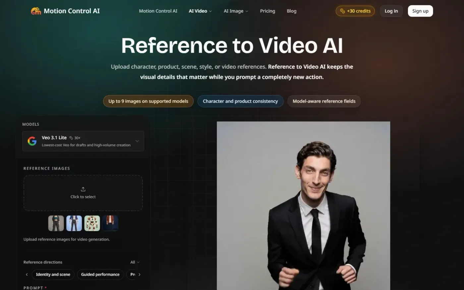
Task: Click the credits coin icon beside 30+
Action: [x=71, y=138]
